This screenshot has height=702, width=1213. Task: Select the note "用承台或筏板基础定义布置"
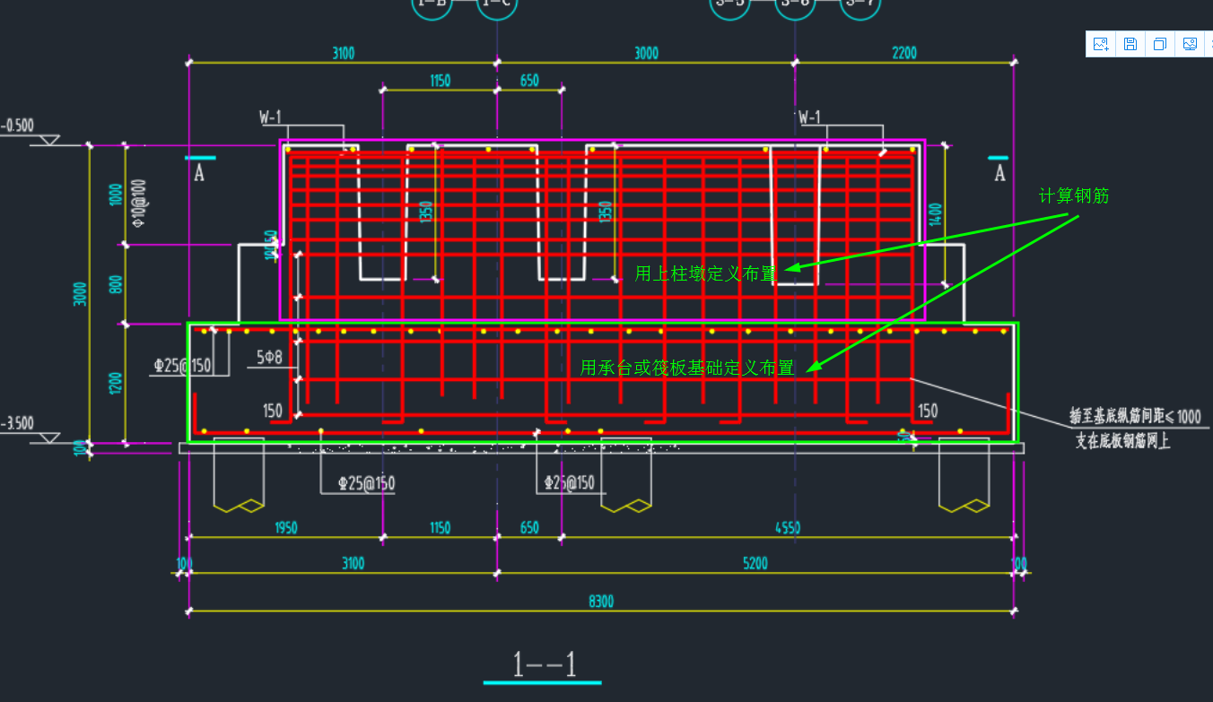pos(686,368)
